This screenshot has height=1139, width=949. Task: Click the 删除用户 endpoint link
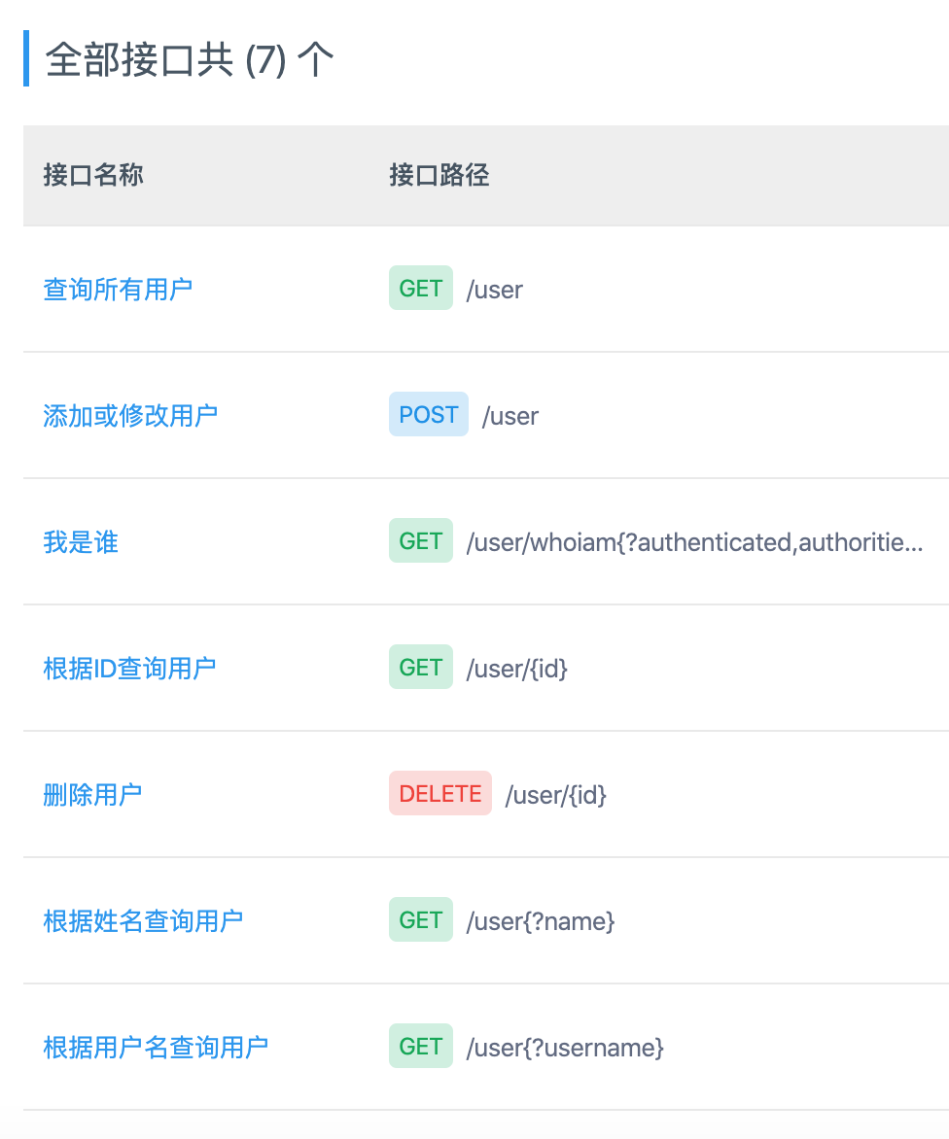coord(92,793)
